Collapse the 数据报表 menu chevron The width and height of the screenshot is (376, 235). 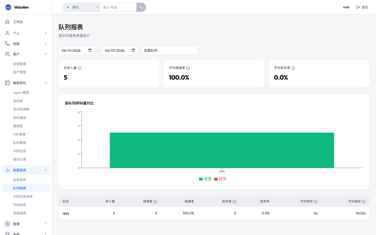point(46,170)
